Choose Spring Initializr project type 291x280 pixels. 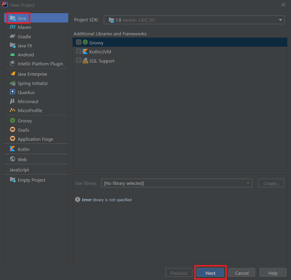pyautogui.click(x=36, y=84)
